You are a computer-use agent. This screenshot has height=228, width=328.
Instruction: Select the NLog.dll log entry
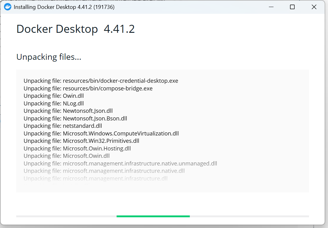54,103
